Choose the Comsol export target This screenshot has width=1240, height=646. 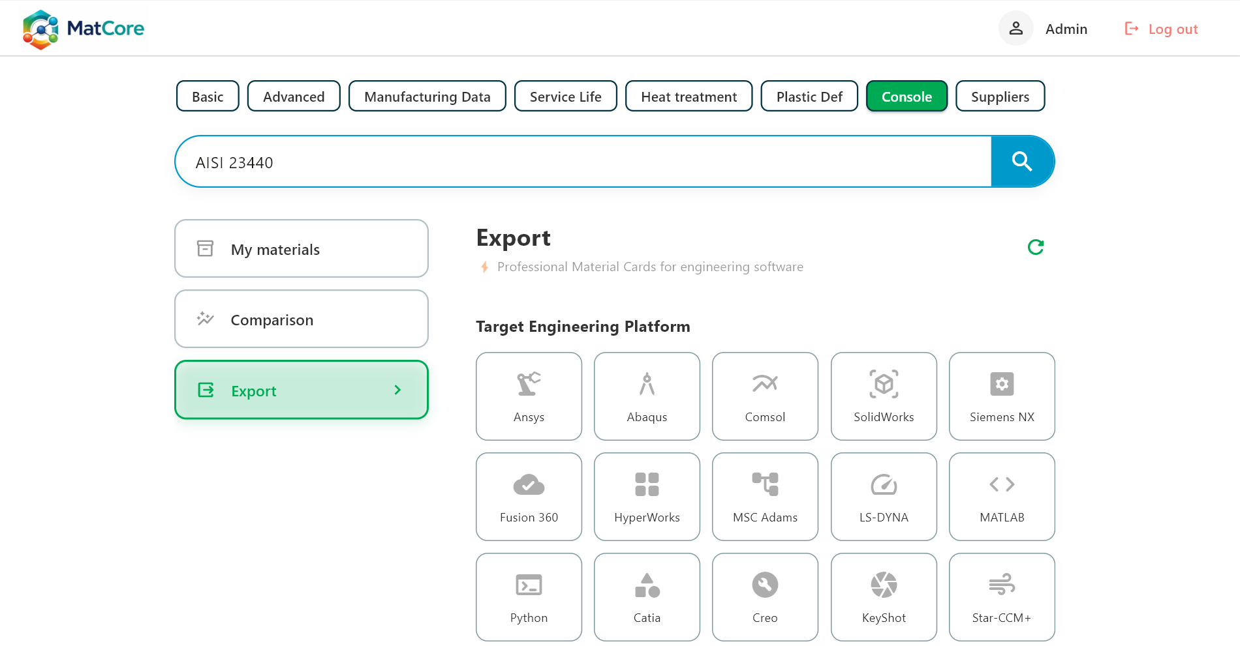point(765,396)
